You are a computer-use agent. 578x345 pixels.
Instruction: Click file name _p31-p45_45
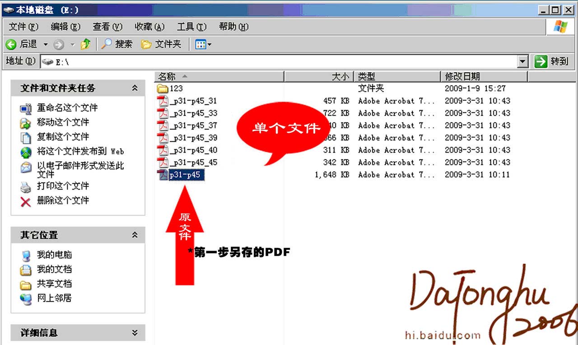tap(193, 162)
